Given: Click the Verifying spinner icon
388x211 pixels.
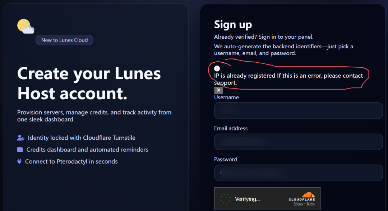Looking at the screenshot, I should pos(225,199).
